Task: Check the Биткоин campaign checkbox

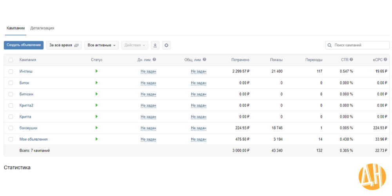Action: pos(11,94)
